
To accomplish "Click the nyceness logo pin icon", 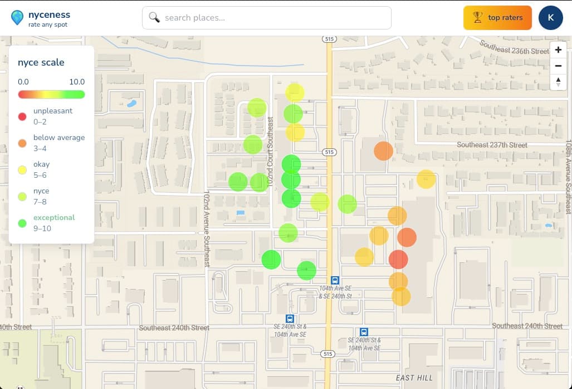I will (17, 17).
